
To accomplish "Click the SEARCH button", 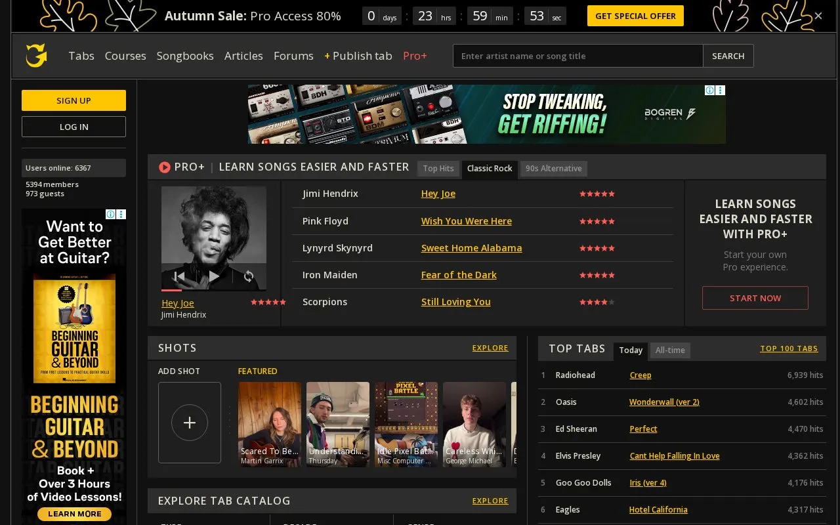I will pyautogui.click(x=728, y=56).
